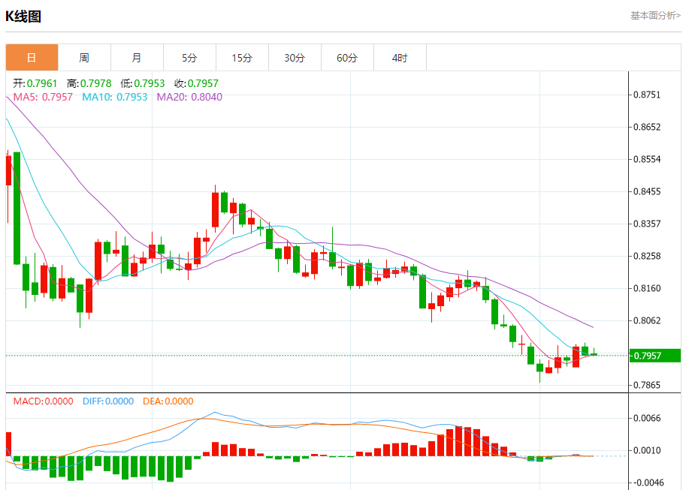
Task: Click the 0.8062 price axis label
Action: [647, 321]
